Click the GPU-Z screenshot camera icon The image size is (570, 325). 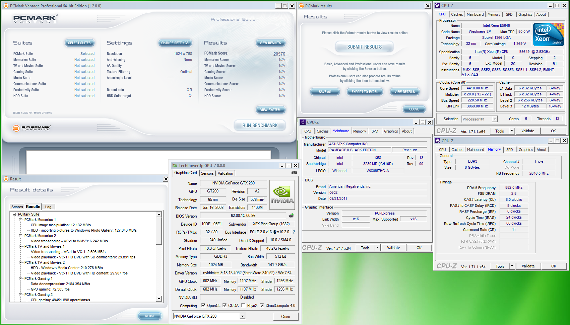294,173
